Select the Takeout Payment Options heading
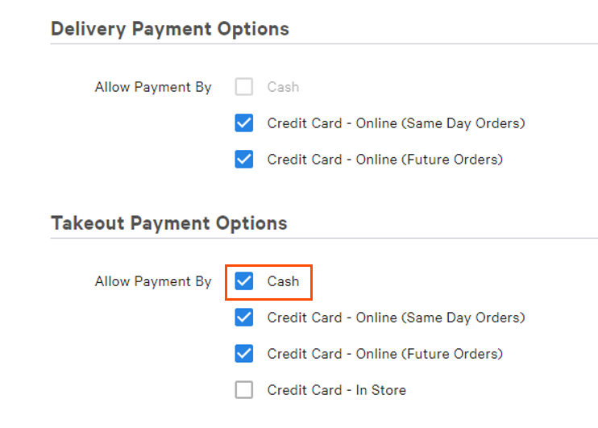The height and width of the screenshot is (428, 598). click(x=169, y=222)
